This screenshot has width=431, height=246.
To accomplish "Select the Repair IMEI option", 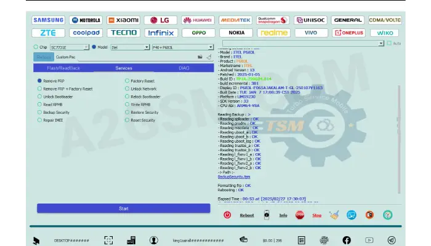I will (39, 120).
